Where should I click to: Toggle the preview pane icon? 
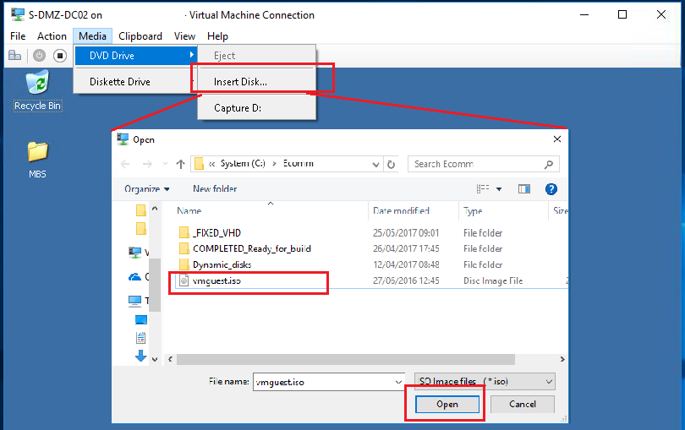pyautogui.click(x=523, y=189)
